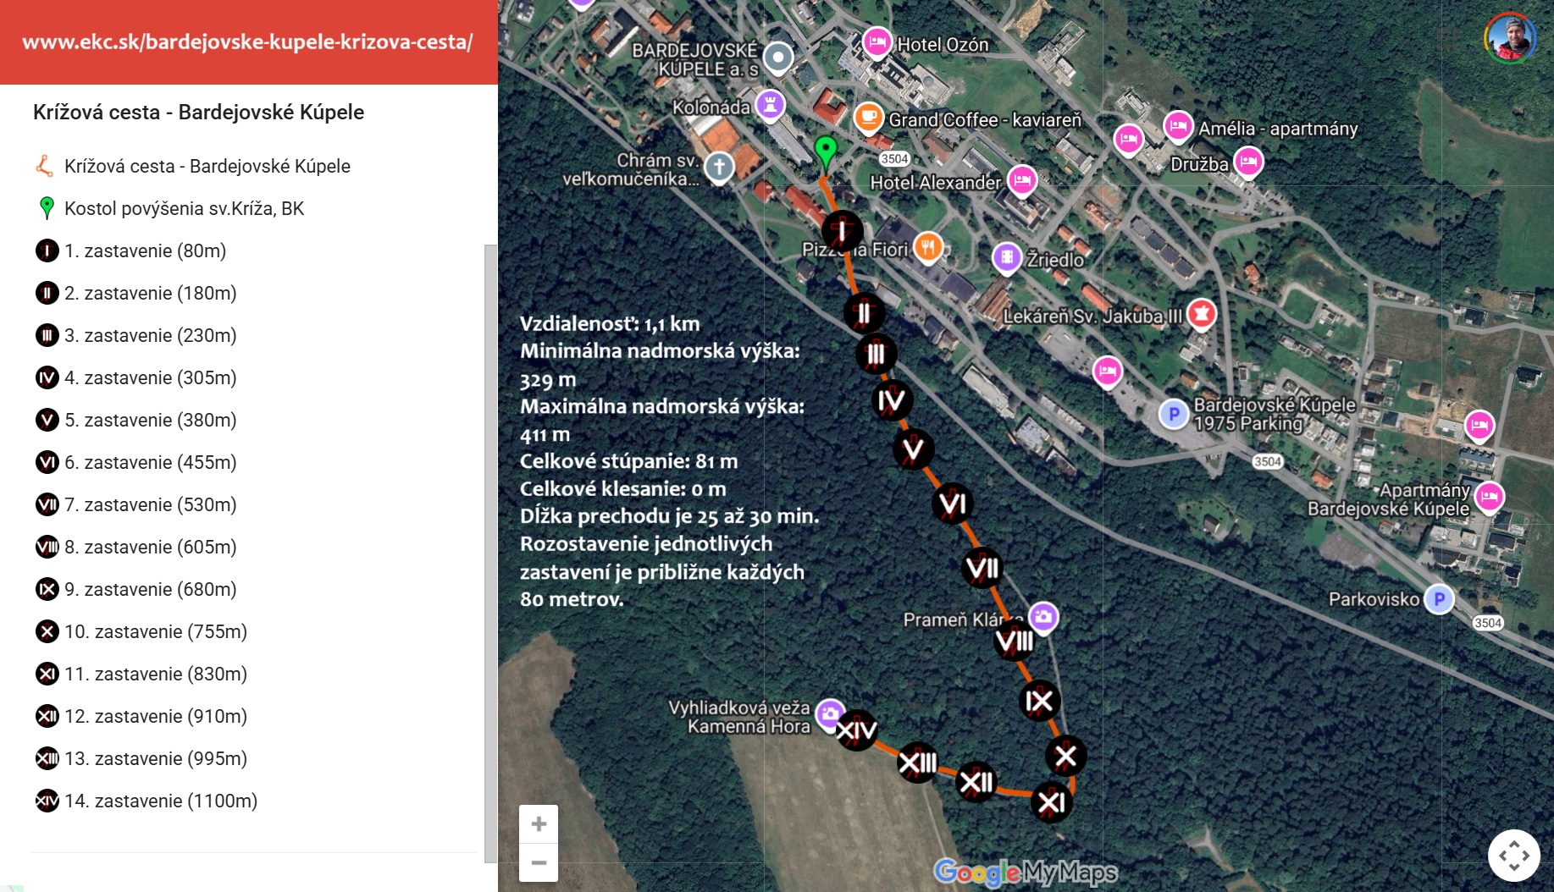Select 'Kostol povýšenia sv.Kríža, BK' list item
The height and width of the screenshot is (892, 1554).
click(x=184, y=208)
